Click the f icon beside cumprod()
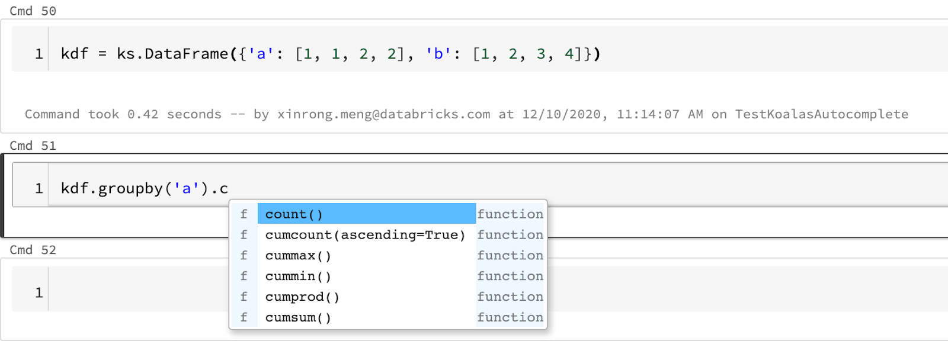948x341 pixels. [244, 297]
